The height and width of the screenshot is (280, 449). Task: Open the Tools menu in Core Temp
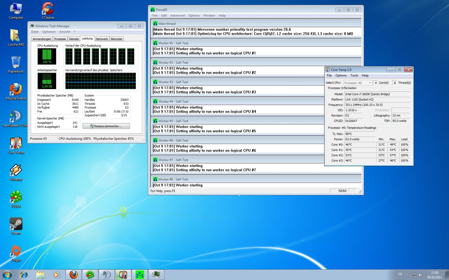[x=354, y=76]
